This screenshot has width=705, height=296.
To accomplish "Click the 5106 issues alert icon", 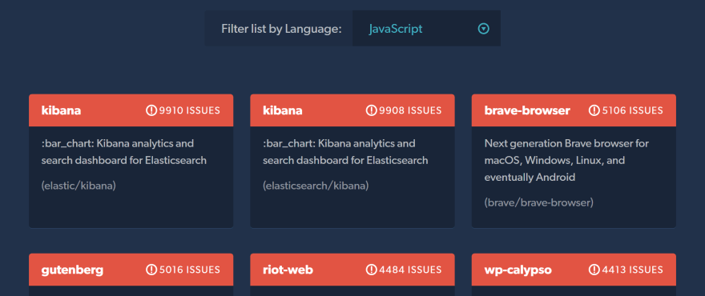I will (x=594, y=110).
